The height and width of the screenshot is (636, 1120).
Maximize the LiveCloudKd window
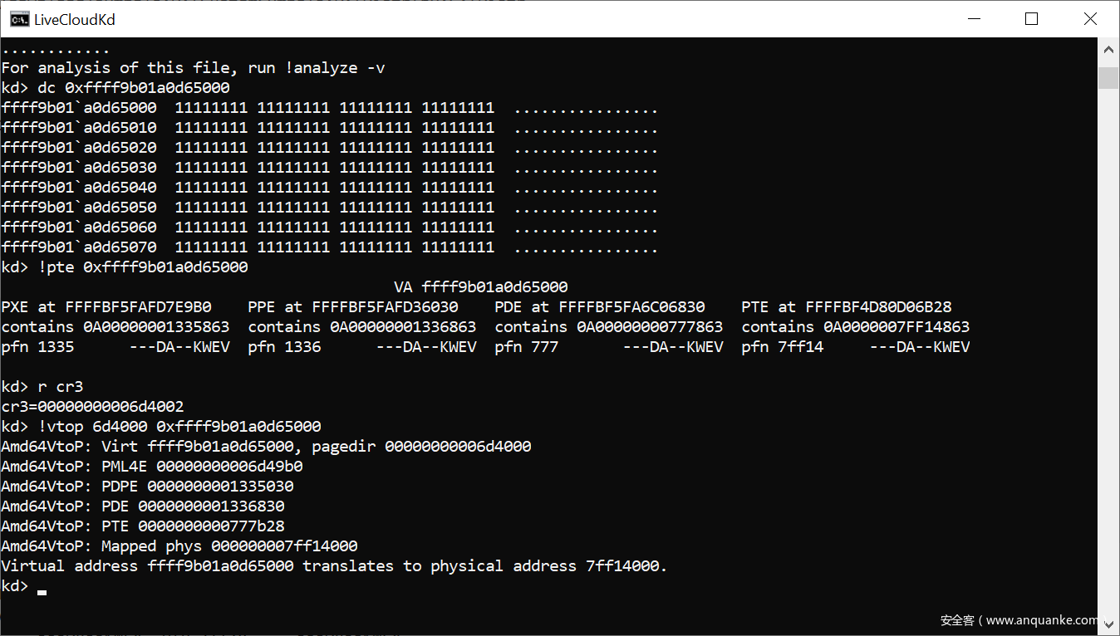coord(1031,19)
